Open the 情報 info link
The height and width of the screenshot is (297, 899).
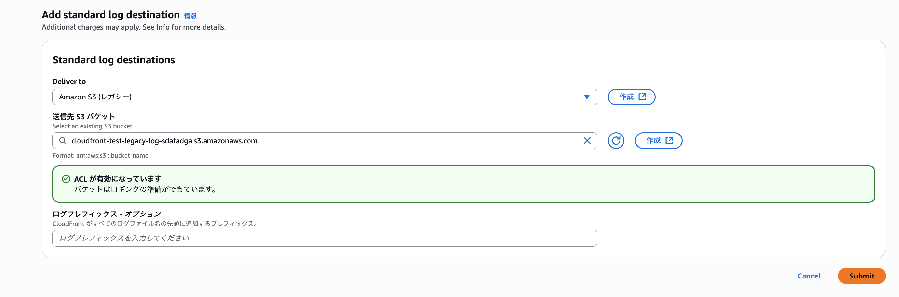click(190, 16)
